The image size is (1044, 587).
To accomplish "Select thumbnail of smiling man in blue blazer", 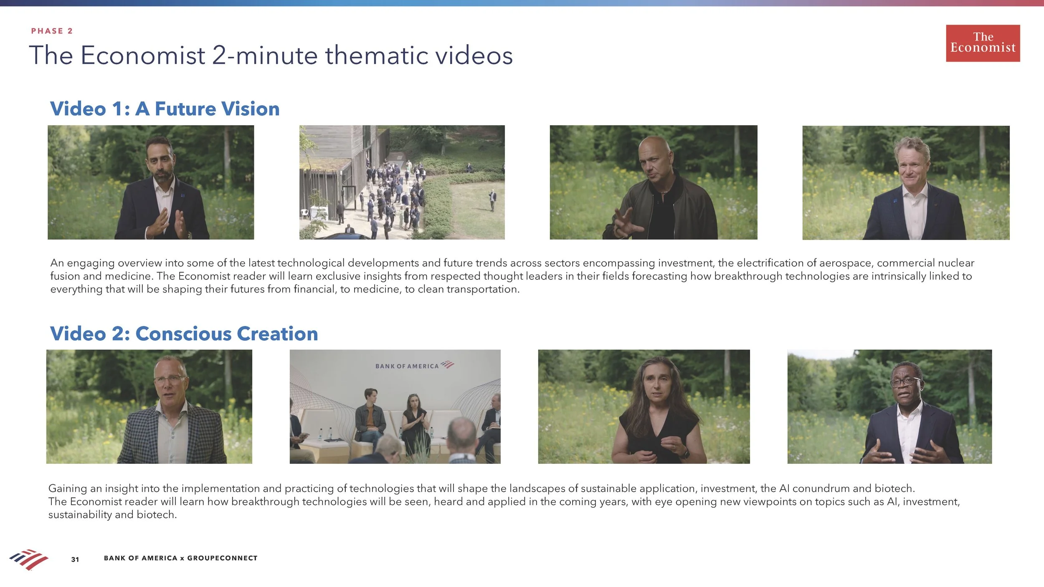I will [906, 183].
